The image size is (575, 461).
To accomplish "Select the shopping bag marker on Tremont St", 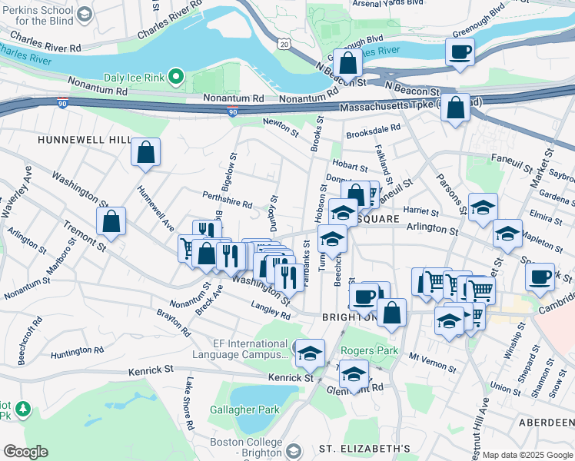I will point(111,223).
